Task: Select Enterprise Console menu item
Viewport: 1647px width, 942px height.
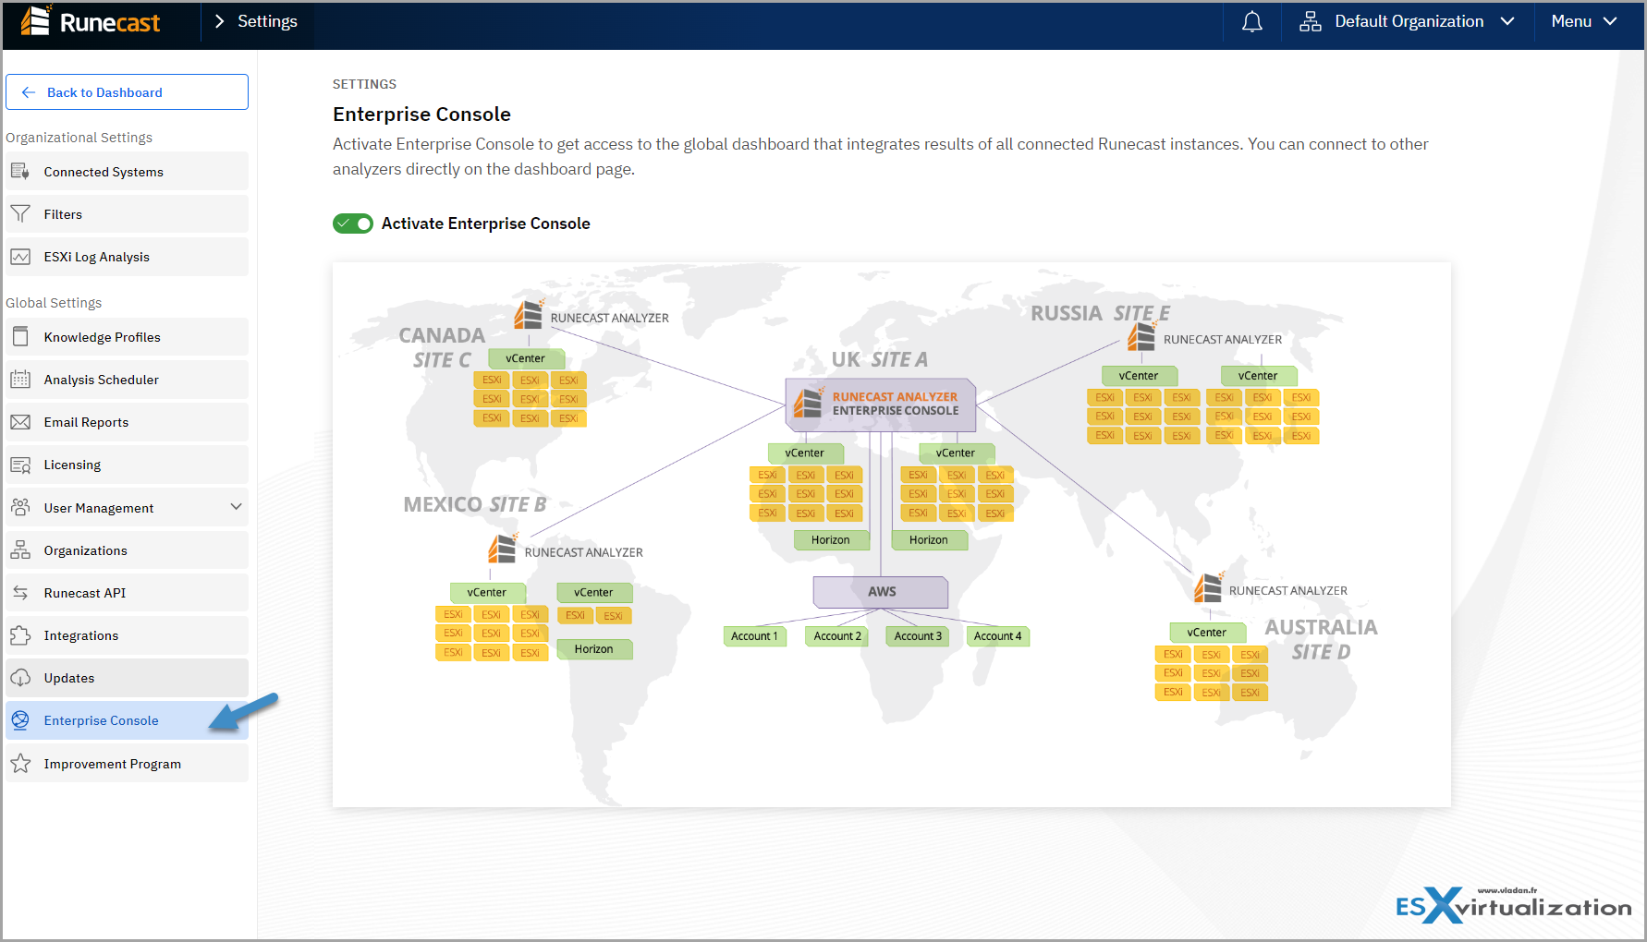Action: [x=127, y=720]
